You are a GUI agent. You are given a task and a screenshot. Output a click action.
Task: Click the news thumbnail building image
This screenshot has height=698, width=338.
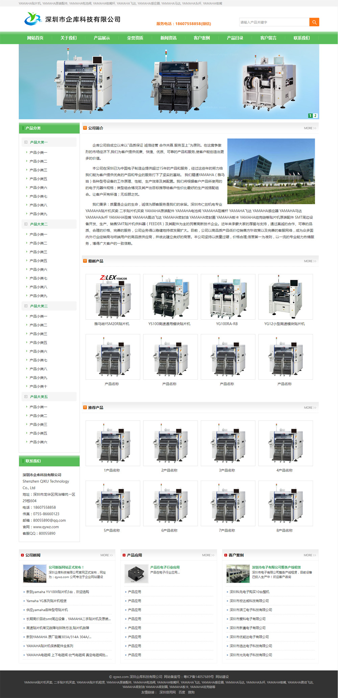tap(35, 574)
